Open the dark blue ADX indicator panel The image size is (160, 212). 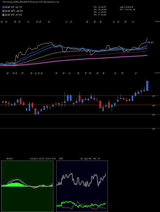point(82,186)
